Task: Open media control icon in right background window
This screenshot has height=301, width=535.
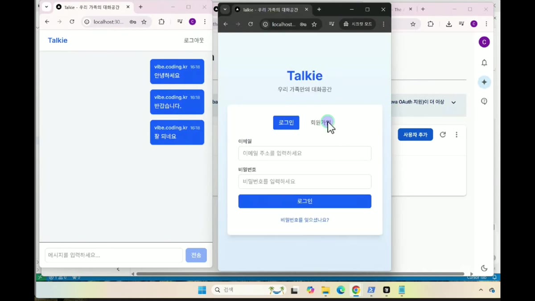Action: (x=461, y=24)
